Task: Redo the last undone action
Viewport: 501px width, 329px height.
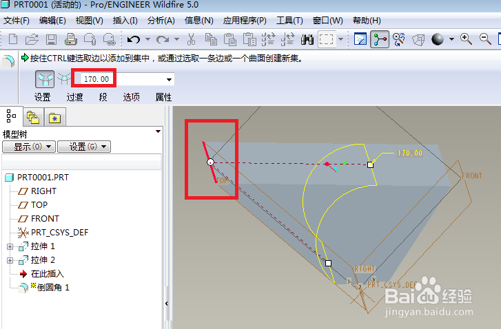Action: point(163,39)
